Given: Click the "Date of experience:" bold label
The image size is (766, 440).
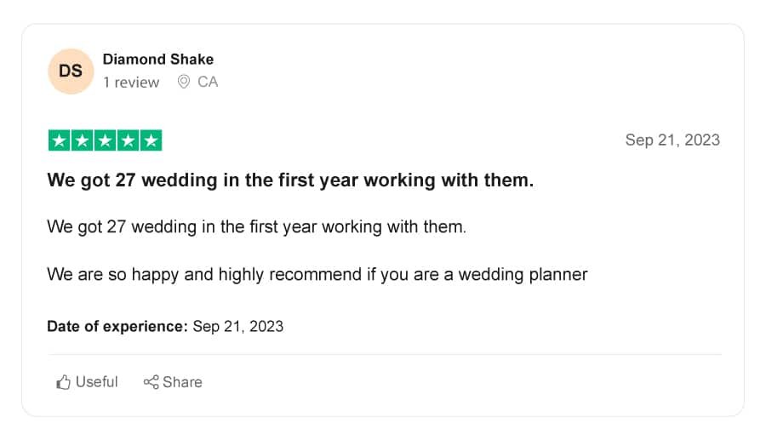Looking at the screenshot, I should click(x=117, y=326).
